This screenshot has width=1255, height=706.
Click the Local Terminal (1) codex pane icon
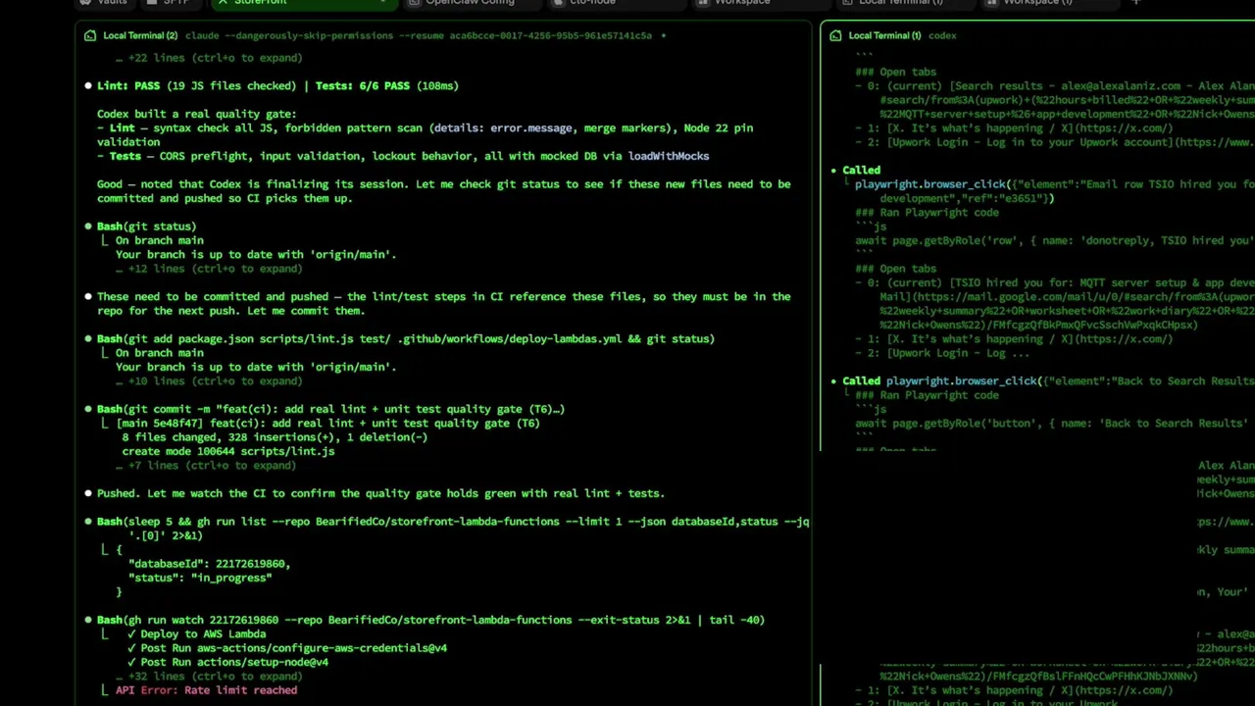835,35
